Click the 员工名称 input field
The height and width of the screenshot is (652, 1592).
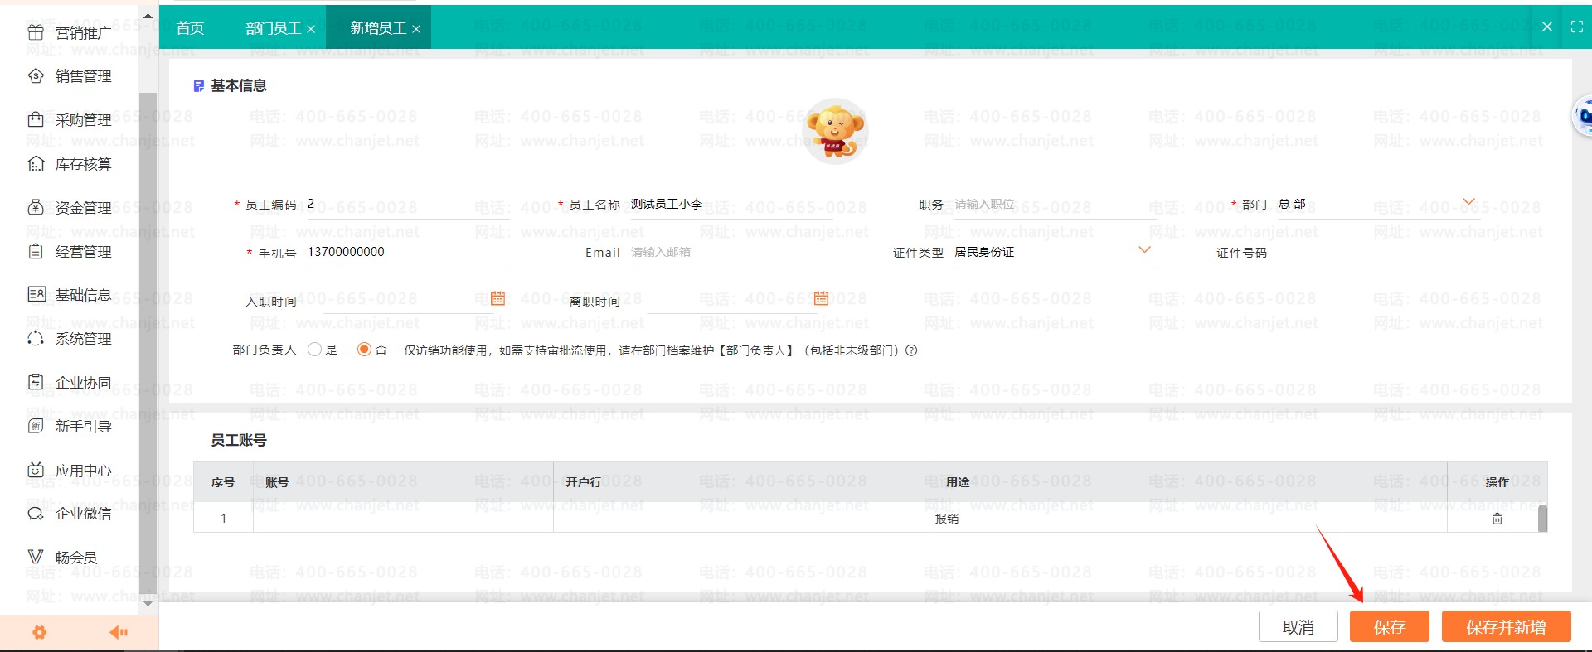click(x=732, y=205)
